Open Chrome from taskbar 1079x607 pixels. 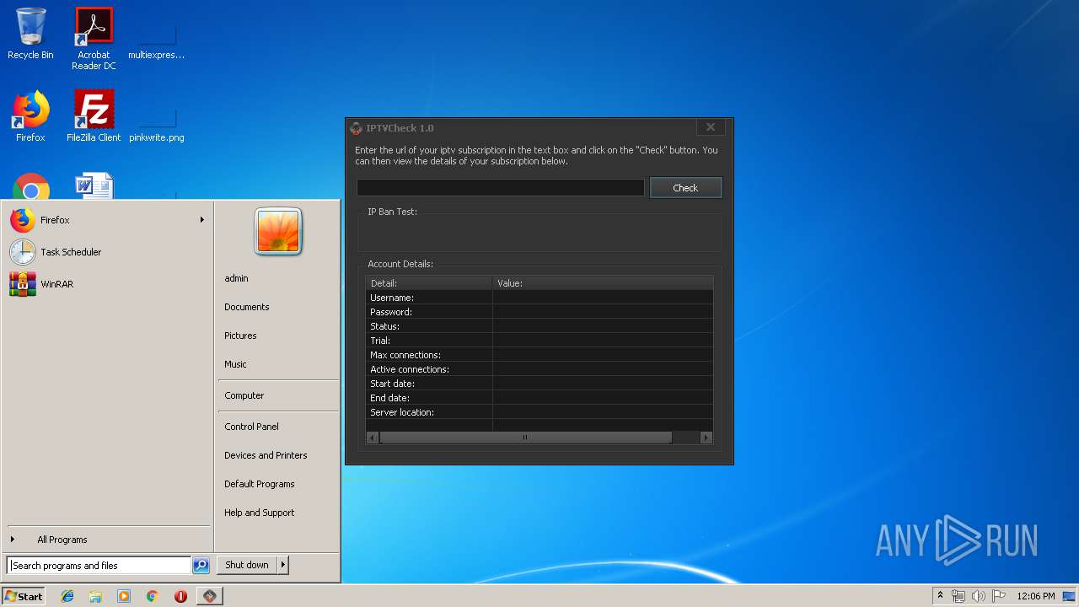coord(153,596)
